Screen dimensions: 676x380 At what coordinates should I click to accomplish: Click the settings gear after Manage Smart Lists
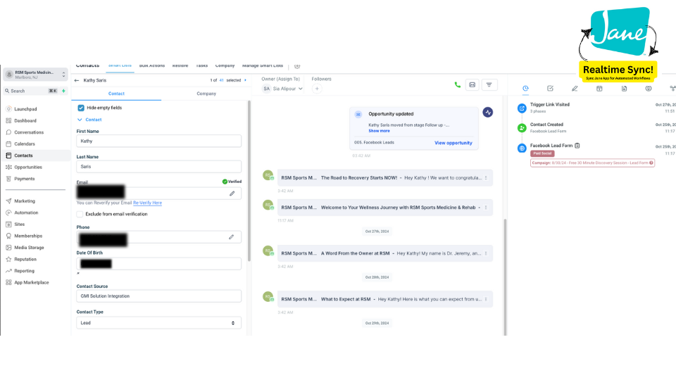click(297, 66)
